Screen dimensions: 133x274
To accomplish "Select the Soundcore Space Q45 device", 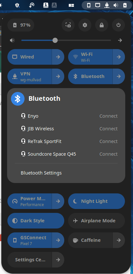I will click(66, 154).
